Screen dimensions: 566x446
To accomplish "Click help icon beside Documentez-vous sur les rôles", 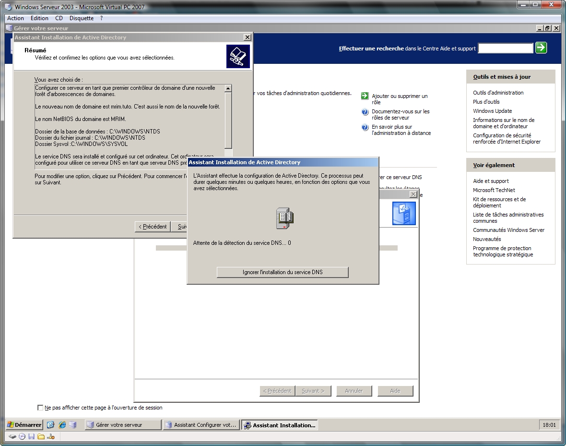I will coord(365,112).
